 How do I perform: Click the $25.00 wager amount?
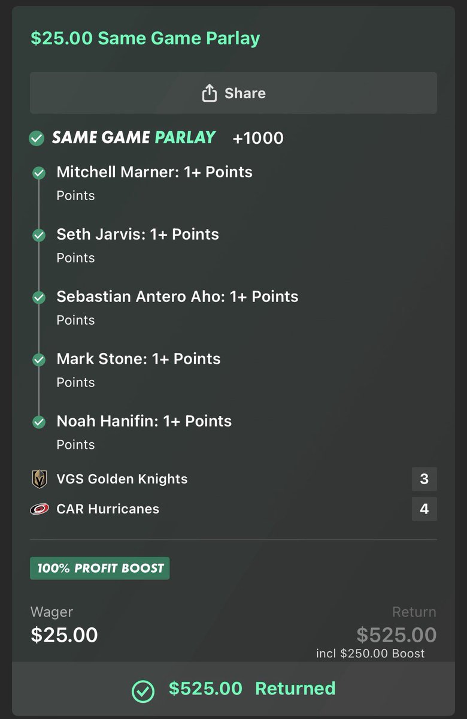[64, 635]
